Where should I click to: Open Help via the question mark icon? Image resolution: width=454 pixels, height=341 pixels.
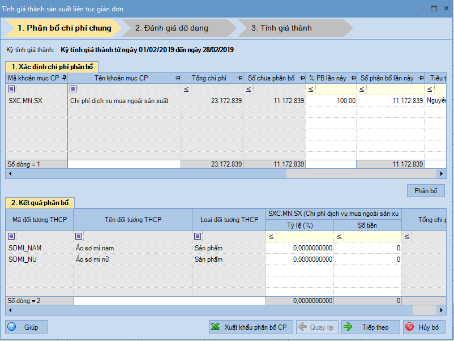click(x=12, y=327)
